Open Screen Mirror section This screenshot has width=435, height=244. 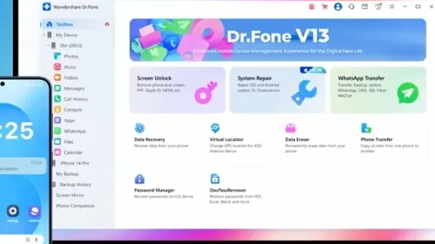pos(70,195)
